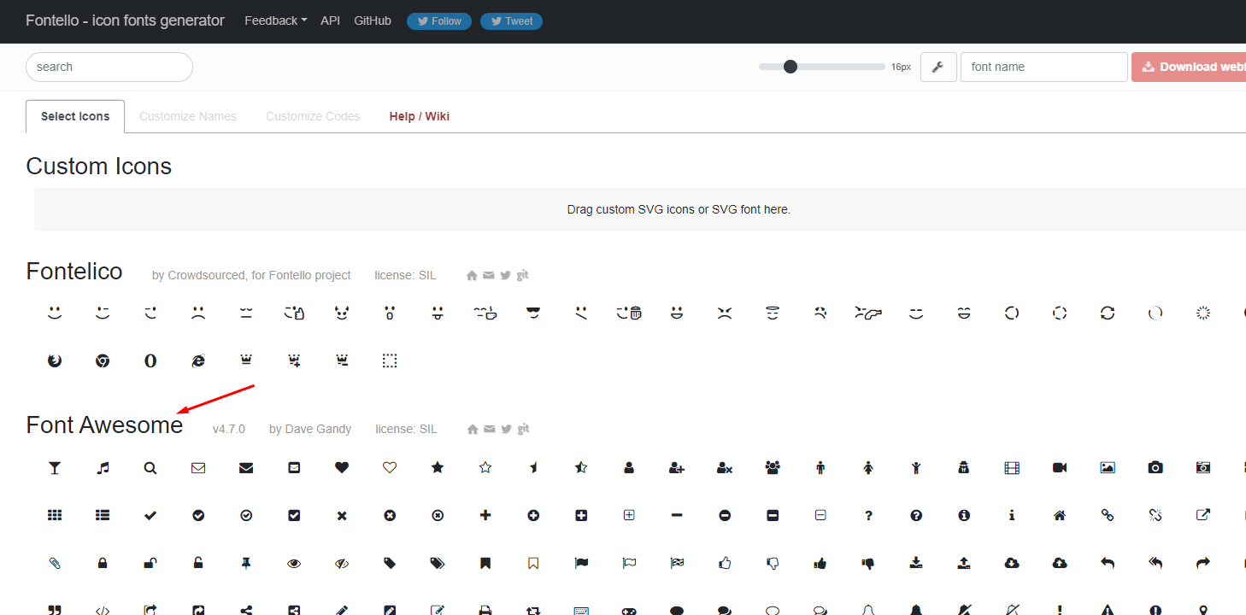Select the pointing hand emoticon icon
Viewport: 1246px width, 615px height.
point(868,313)
